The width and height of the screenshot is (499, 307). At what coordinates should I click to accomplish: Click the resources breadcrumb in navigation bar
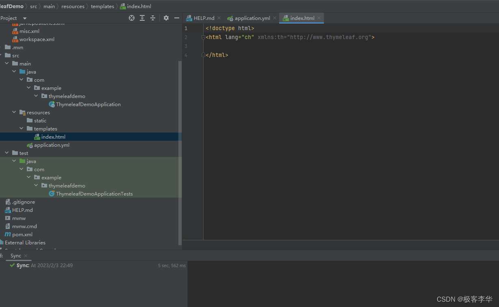[73, 7]
